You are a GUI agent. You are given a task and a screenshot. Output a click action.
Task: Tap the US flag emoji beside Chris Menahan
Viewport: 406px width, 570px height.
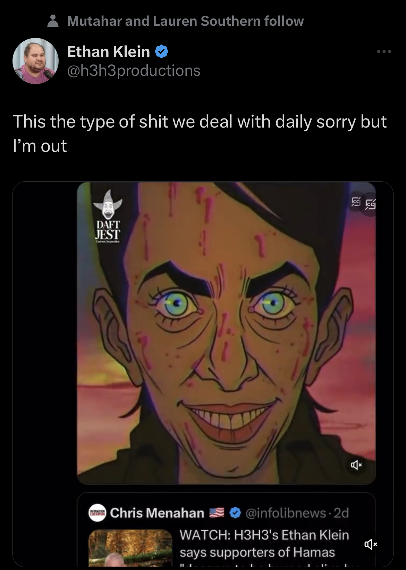click(217, 513)
